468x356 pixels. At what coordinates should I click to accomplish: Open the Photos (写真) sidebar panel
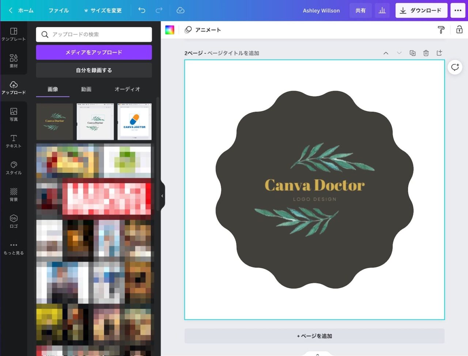coord(14,115)
